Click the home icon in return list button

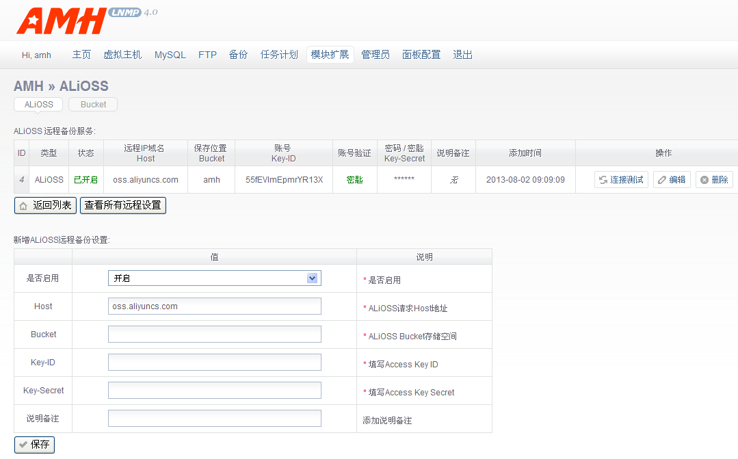point(23,206)
